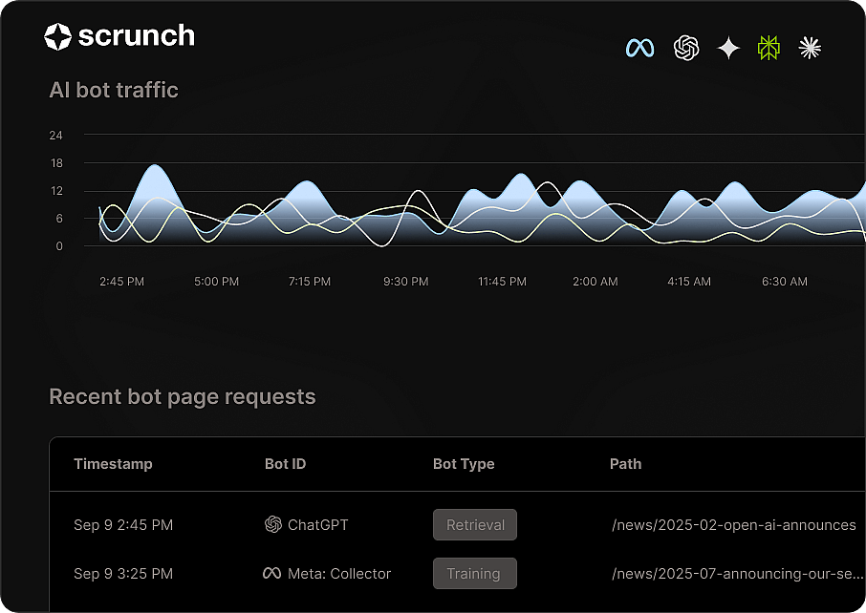The image size is (866, 613).
Task: Sort by the Timestamp column header
Action: coord(113,463)
